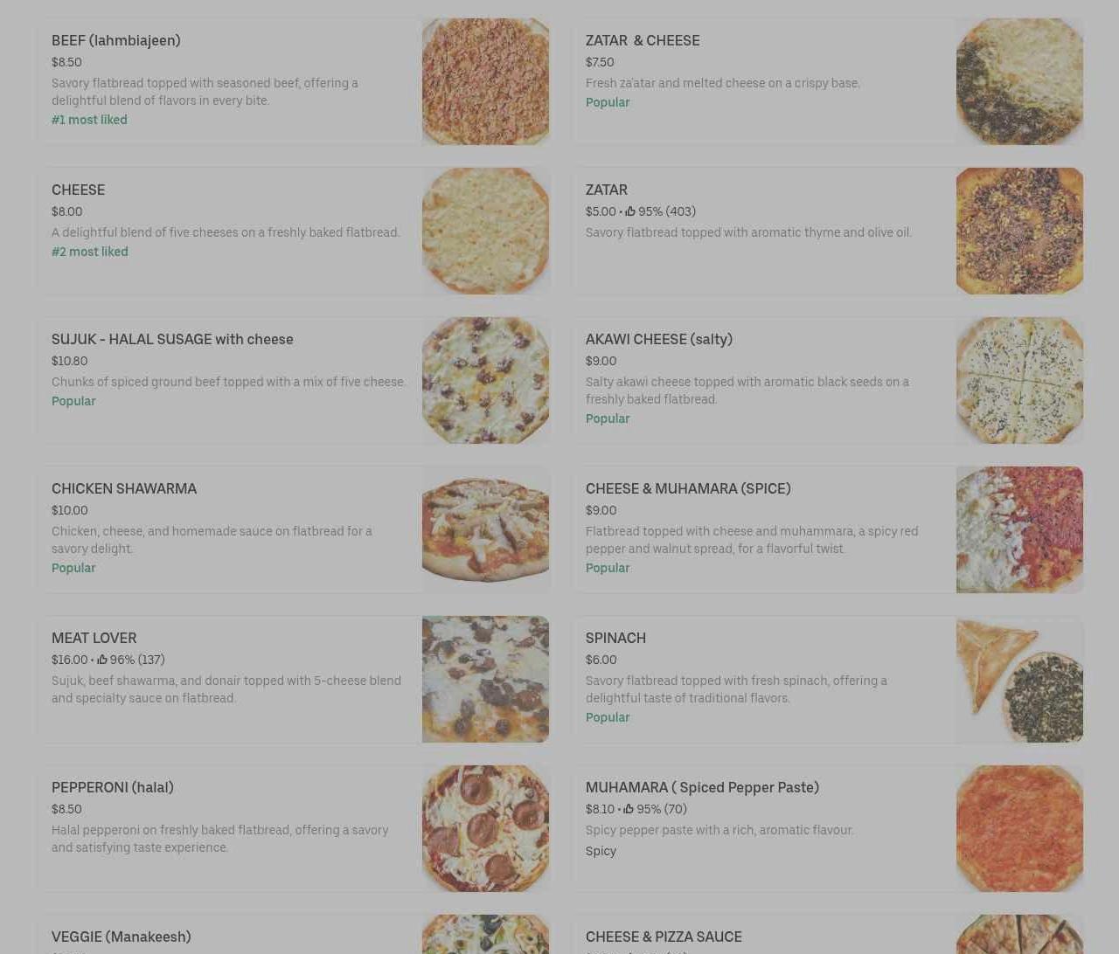Click the #2 most liked label
Image resolution: width=1119 pixels, height=954 pixels.
(x=89, y=252)
